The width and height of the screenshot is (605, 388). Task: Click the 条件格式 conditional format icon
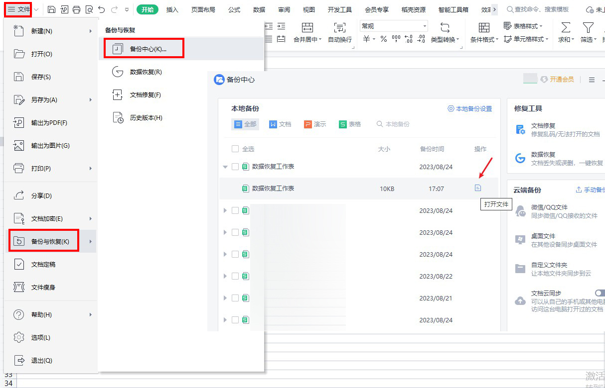[484, 27]
